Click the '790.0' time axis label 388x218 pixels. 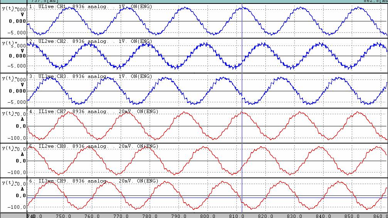(x=179, y=216)
